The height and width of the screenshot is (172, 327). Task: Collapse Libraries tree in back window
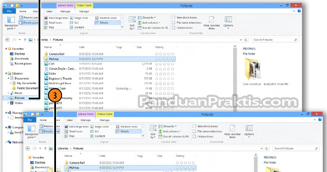(6, 73)
